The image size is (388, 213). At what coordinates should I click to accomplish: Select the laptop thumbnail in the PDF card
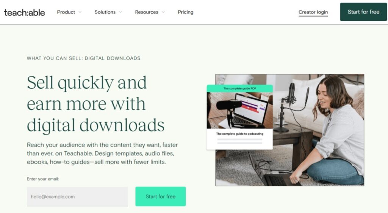click(x=239, y=110)
